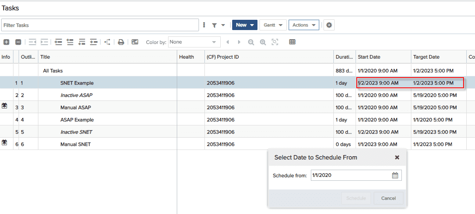Click the expand all tasks plus icon
This screenshot has height=214, width=475.
point(6,42)
